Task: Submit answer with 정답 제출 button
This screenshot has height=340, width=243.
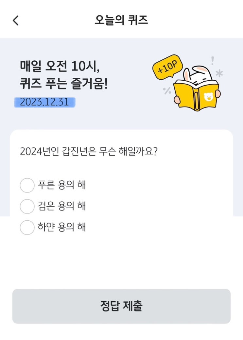Action: [x=121, y=306]
